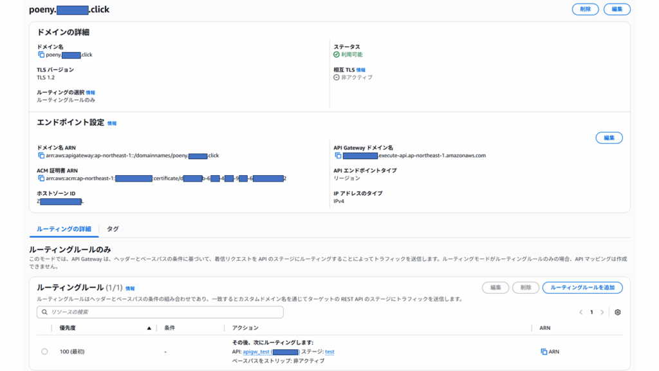Viewport: 659px width, 371px height.
Task: Copy the ACM 証明書 ARN value
Action: 41,178
